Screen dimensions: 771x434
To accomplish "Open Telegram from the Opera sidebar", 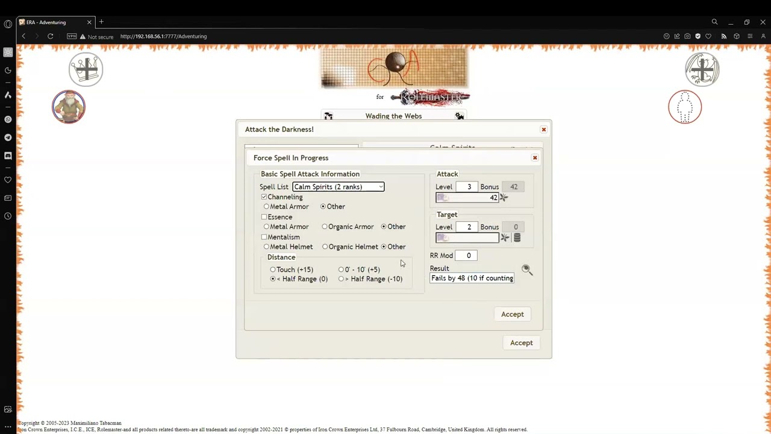I will click(x=8, y=137).
